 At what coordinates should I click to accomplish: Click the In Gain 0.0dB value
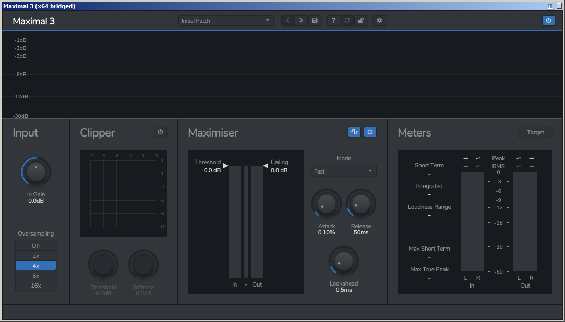[x=36, y=201]
